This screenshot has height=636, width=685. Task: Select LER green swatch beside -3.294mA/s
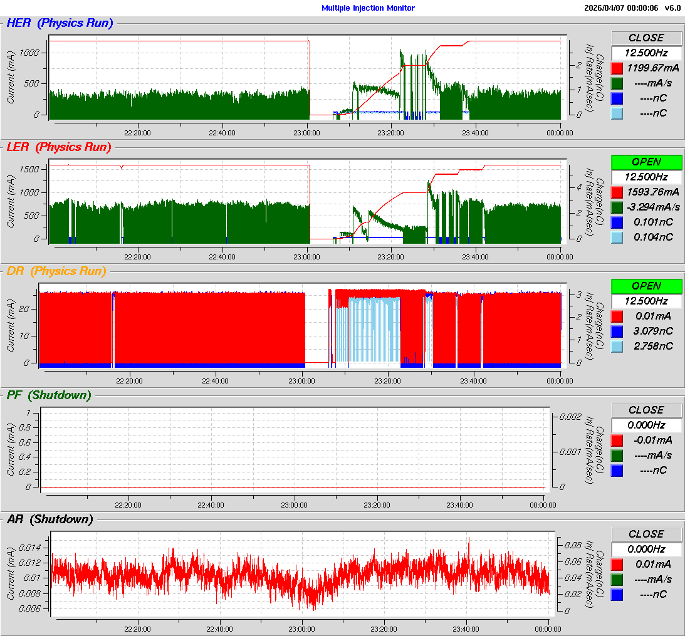617,207
